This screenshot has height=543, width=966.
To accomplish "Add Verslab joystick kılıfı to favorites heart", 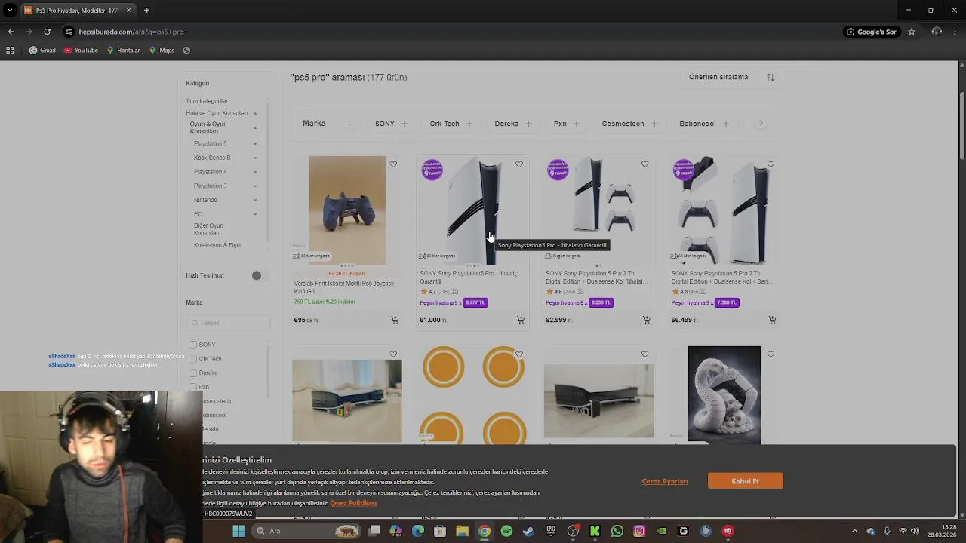I will tap(393, 164).
